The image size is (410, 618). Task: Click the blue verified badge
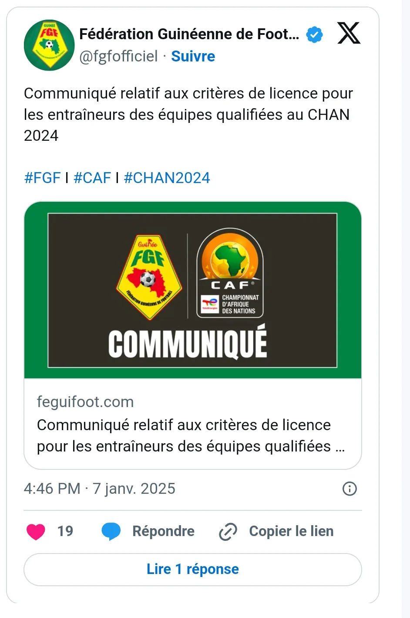(x=314, y=34)
